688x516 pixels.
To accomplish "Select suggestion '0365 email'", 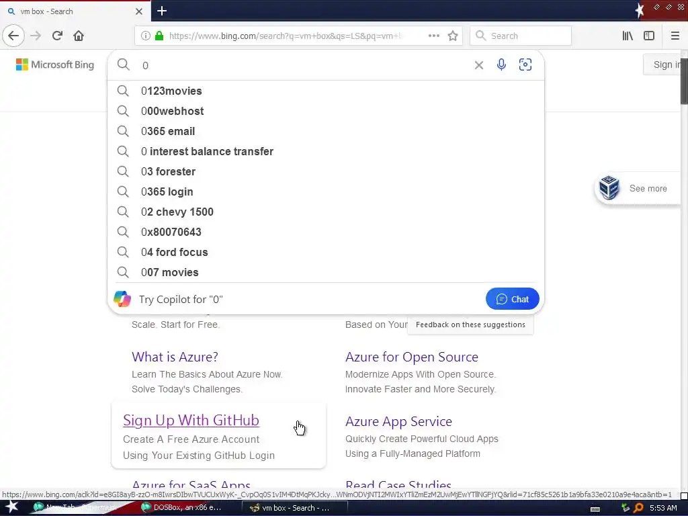I will pyautogui.click(x=326, y=131).
